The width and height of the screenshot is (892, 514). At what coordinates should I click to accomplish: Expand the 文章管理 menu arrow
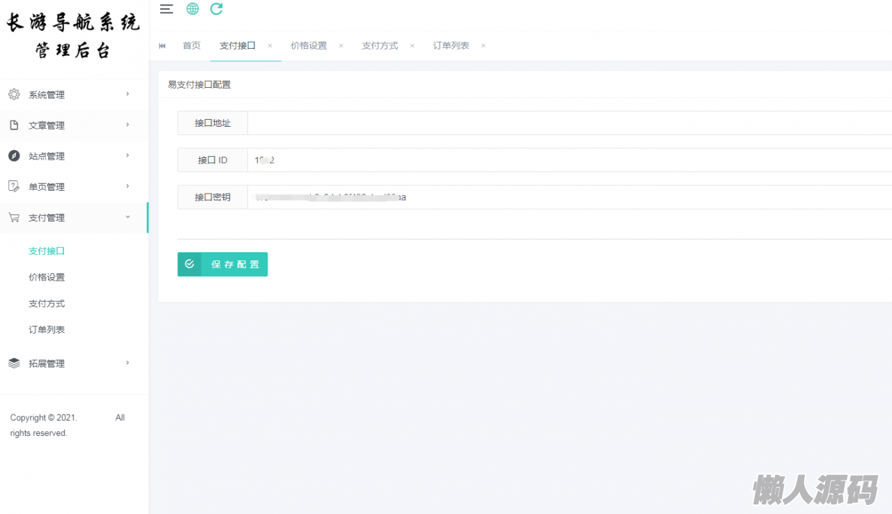pyautogui.click(x=128, y=125)
